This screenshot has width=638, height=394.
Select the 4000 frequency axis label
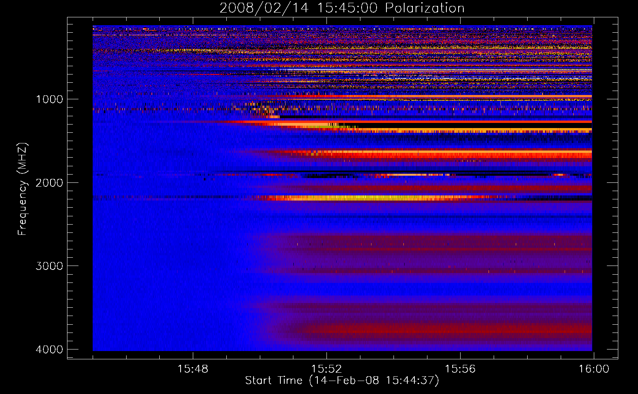click(49, 349)
